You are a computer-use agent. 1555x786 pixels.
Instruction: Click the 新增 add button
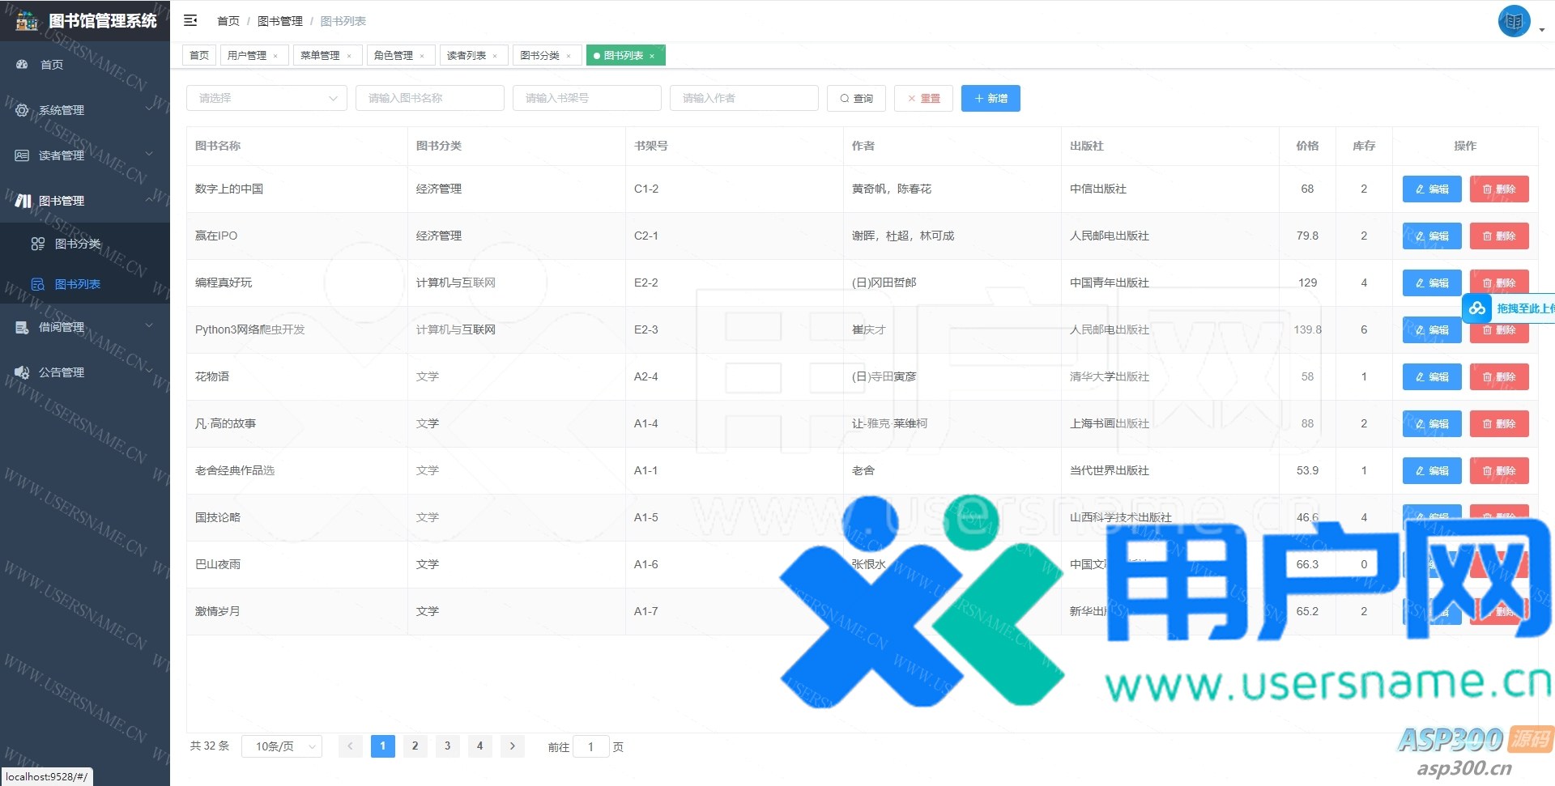coord(991,98)
